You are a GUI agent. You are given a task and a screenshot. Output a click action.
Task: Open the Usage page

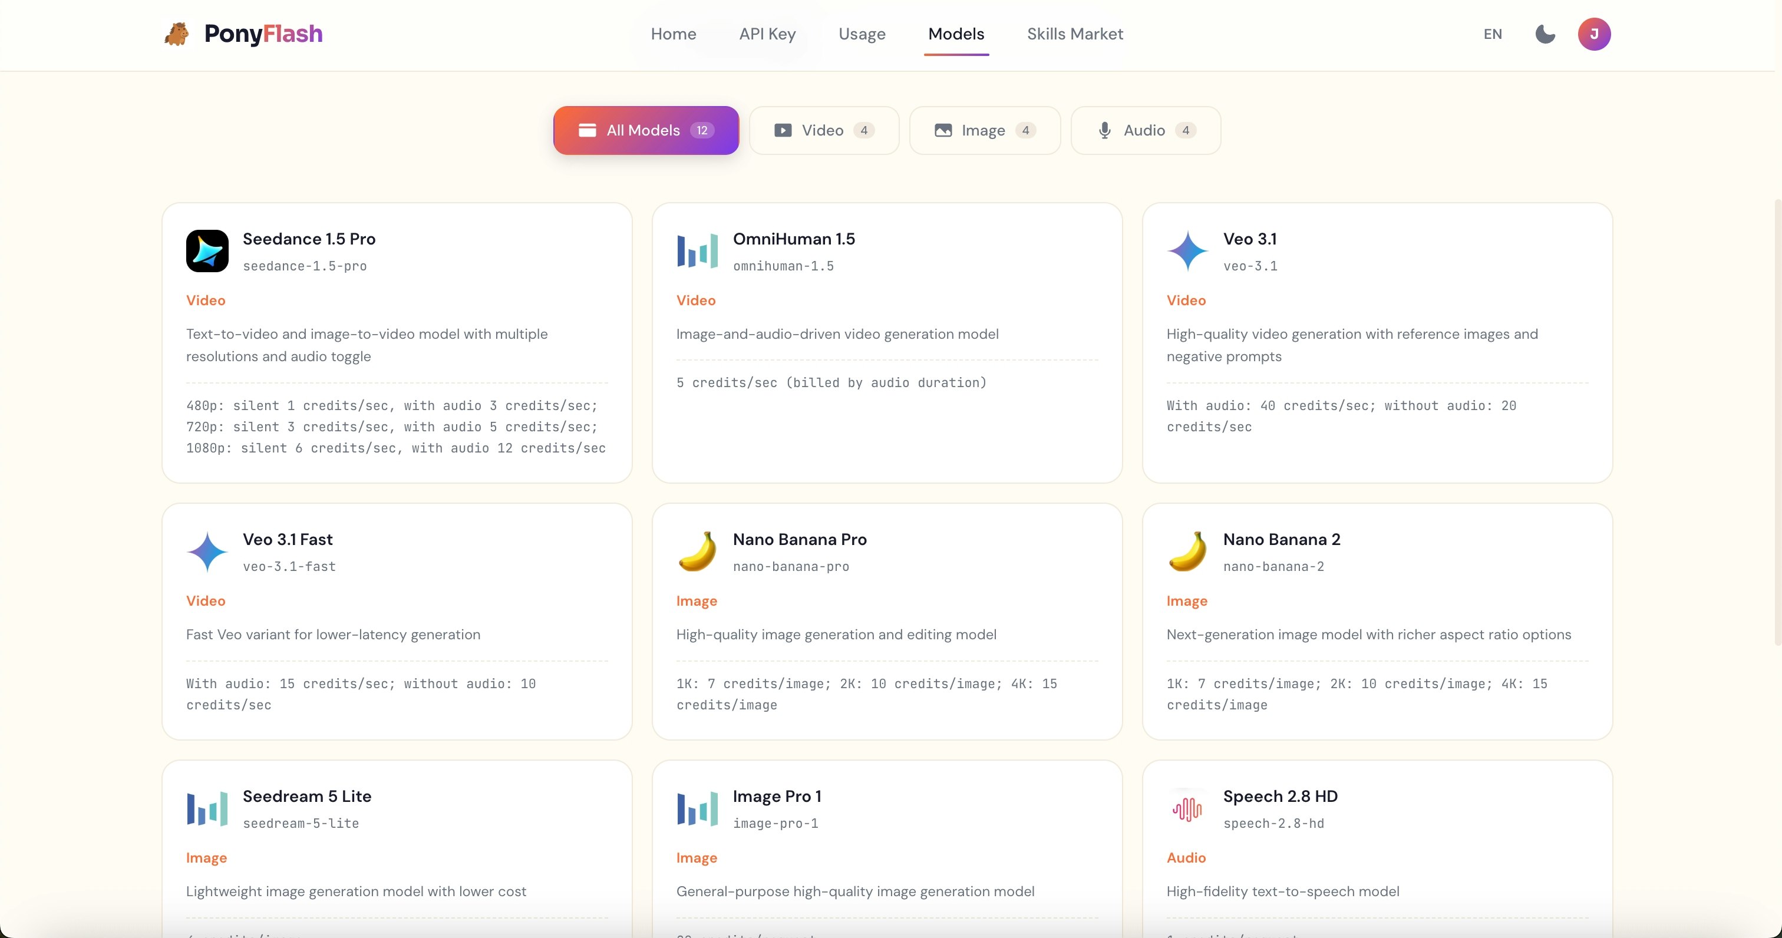862,34
